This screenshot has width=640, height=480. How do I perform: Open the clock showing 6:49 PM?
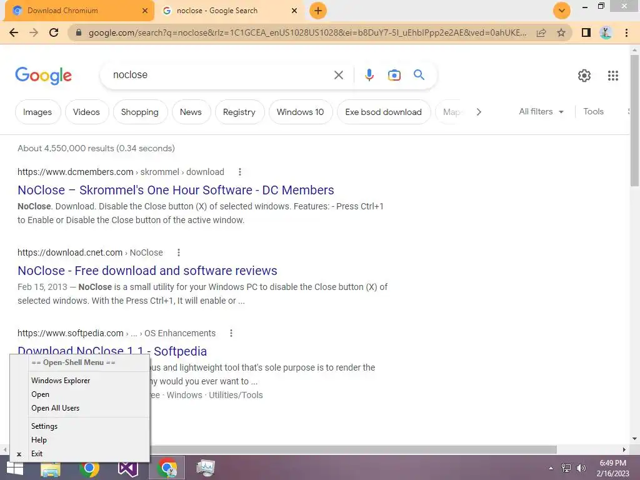coord(612,468)
